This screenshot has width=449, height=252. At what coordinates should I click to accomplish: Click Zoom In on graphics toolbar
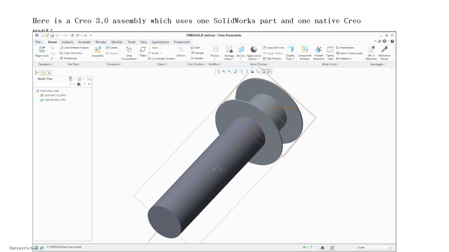224,71
